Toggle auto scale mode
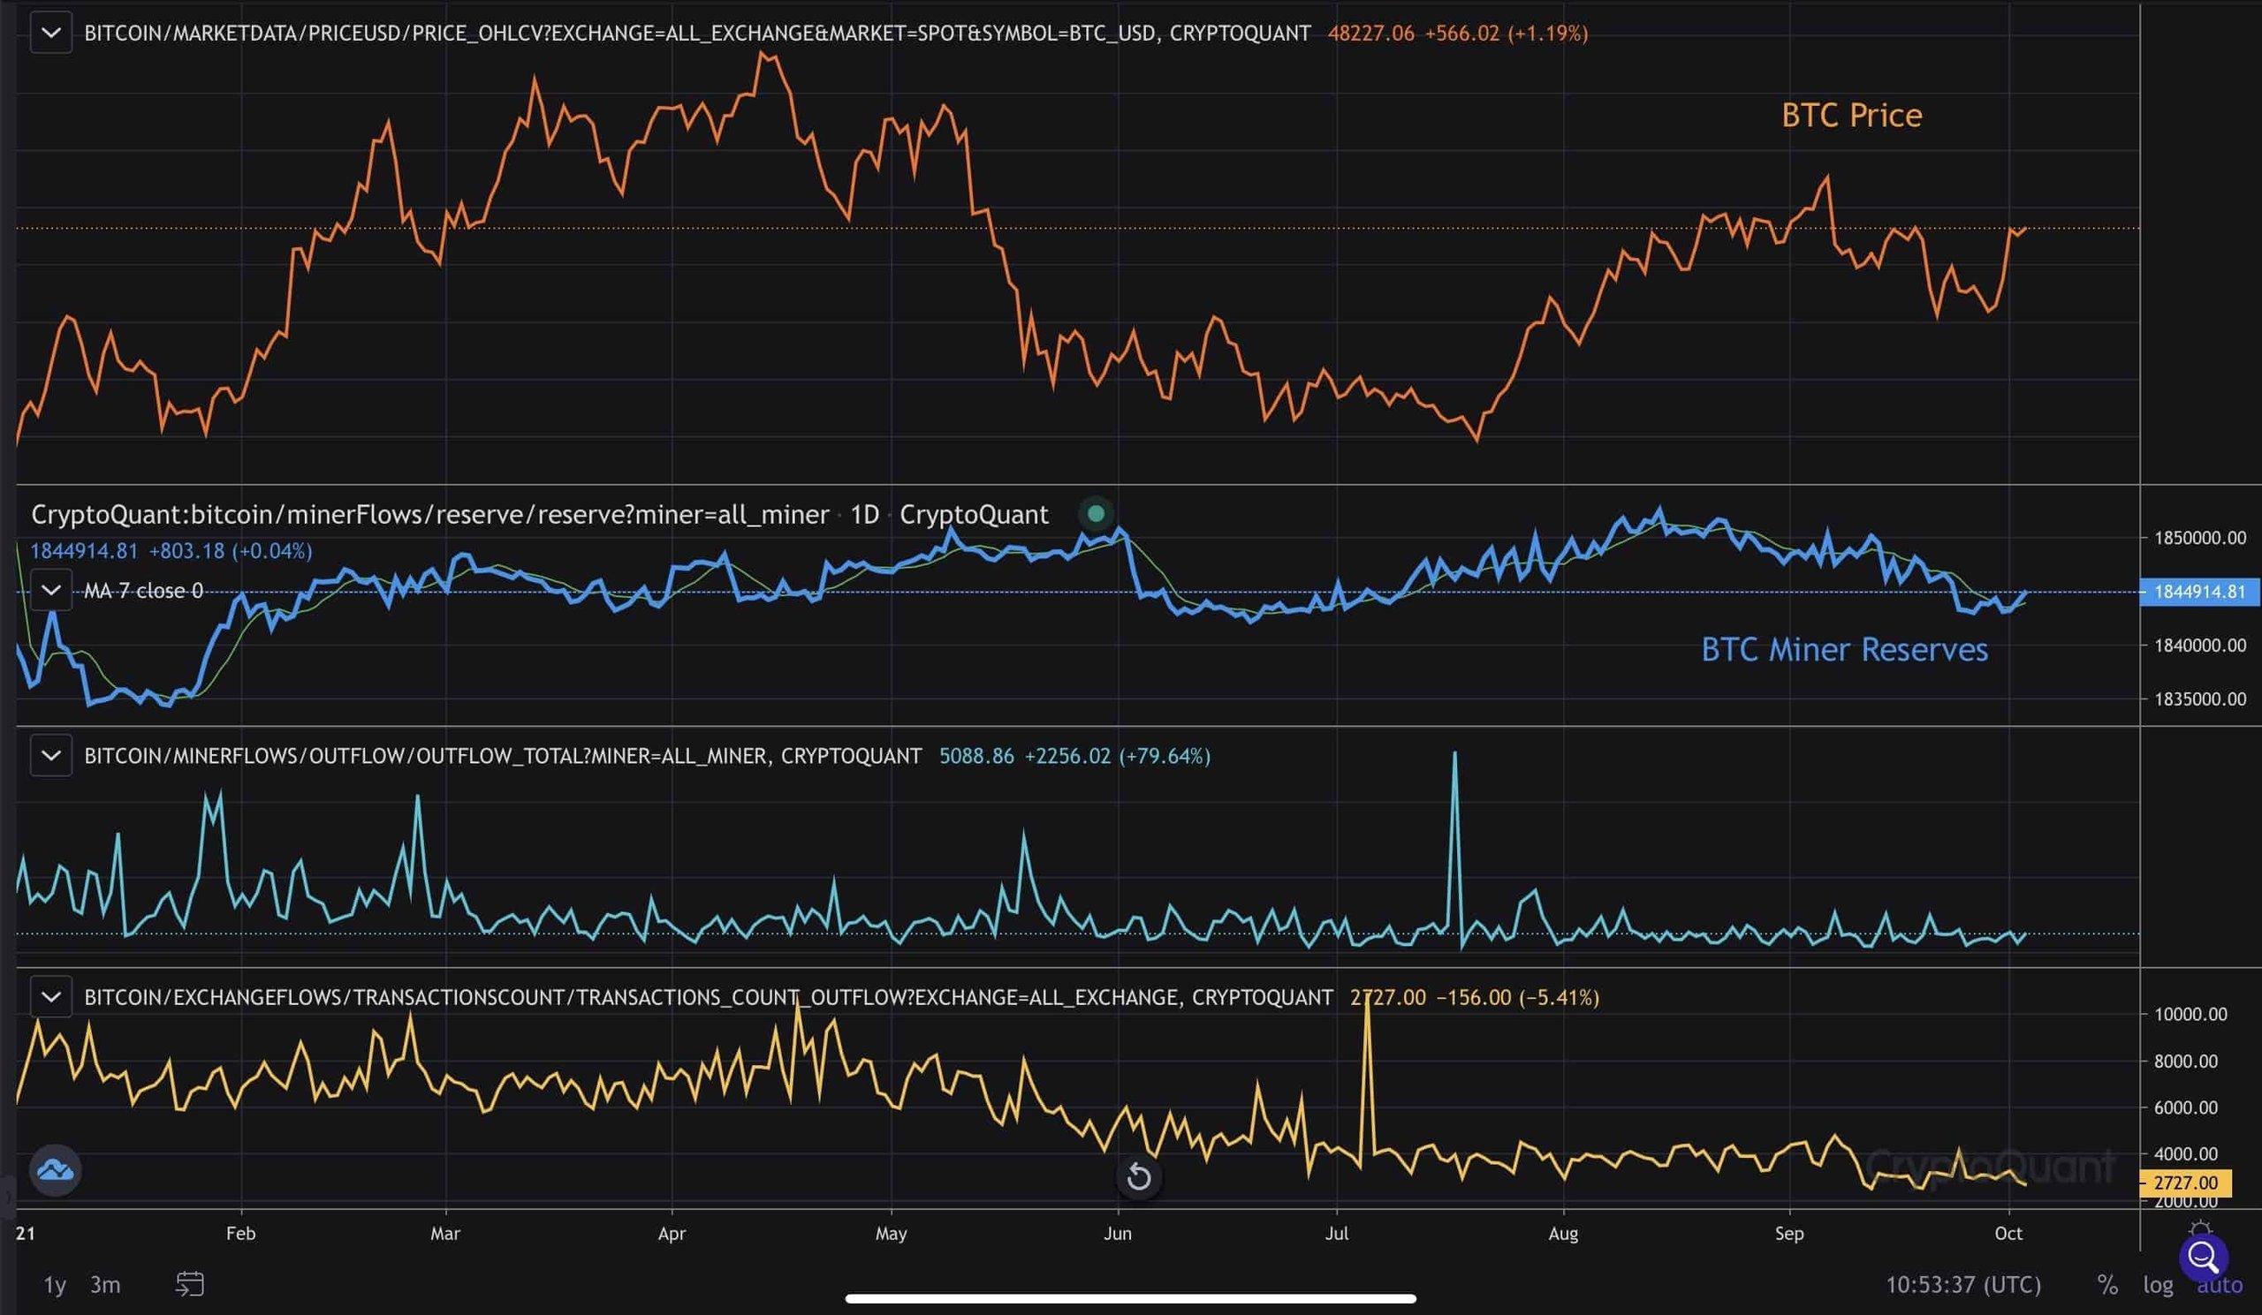This screenshot has width=2262, height=1315. 2219,1286
